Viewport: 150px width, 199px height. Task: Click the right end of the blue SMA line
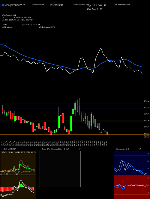pyautogui.click(x=142, y=67)
